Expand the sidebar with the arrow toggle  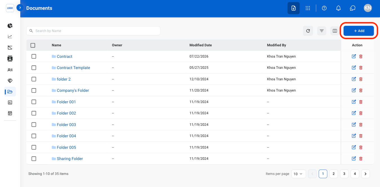[x=20, y=8]
